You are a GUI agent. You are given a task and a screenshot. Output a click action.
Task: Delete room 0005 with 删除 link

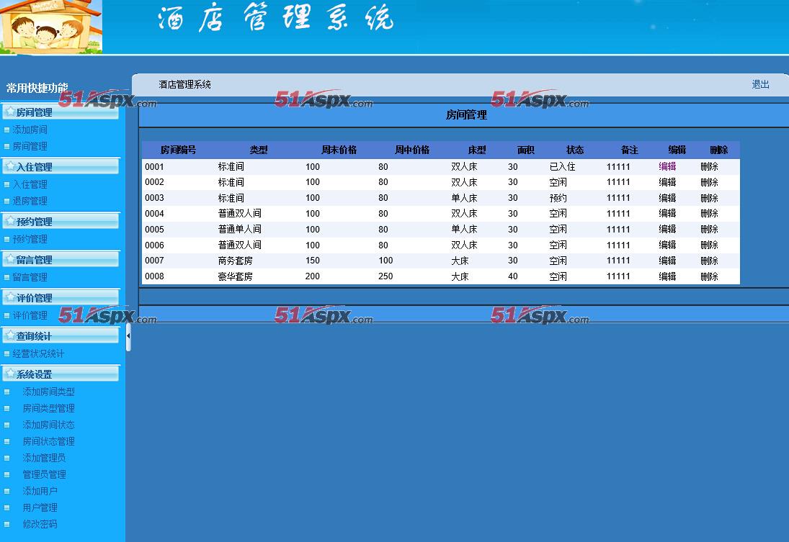click(709, 230)
